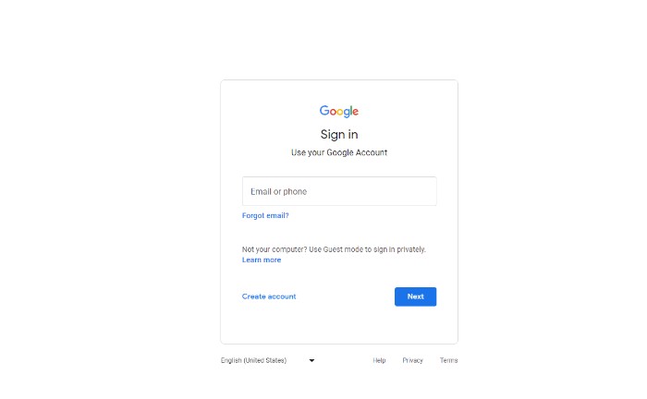
Task: Click the red letter e ending the Google logo
Action: click(356, 112)
